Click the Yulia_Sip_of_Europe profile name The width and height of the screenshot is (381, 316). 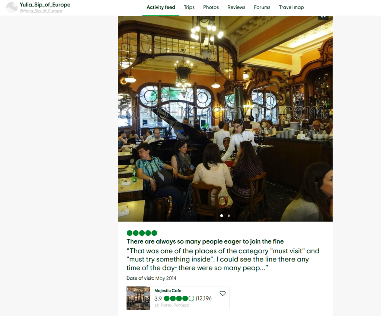[x=45, y=4]
